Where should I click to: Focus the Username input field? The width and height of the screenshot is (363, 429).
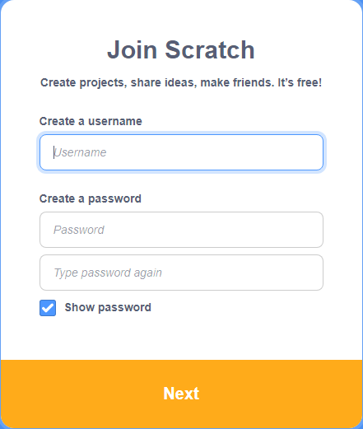pyautogui.click(x=181, y=152)
